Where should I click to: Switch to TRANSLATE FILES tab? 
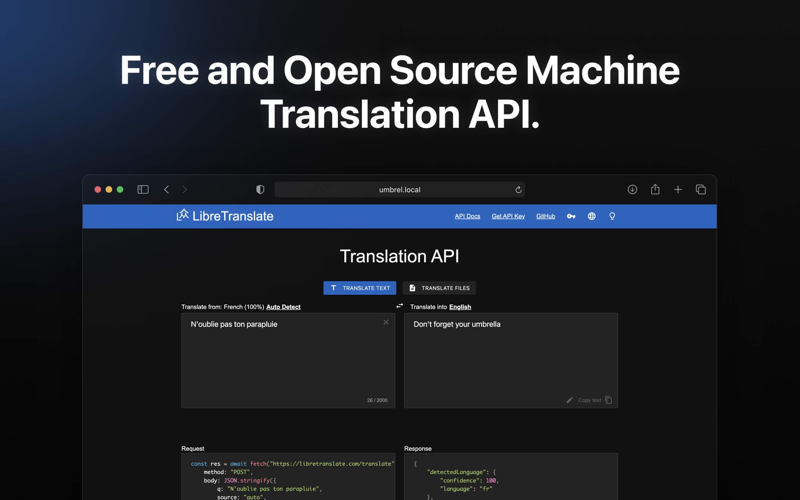[439, 287]
